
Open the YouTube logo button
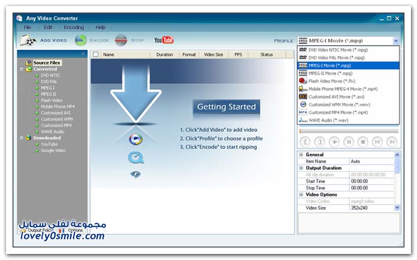tap(163, 40)
